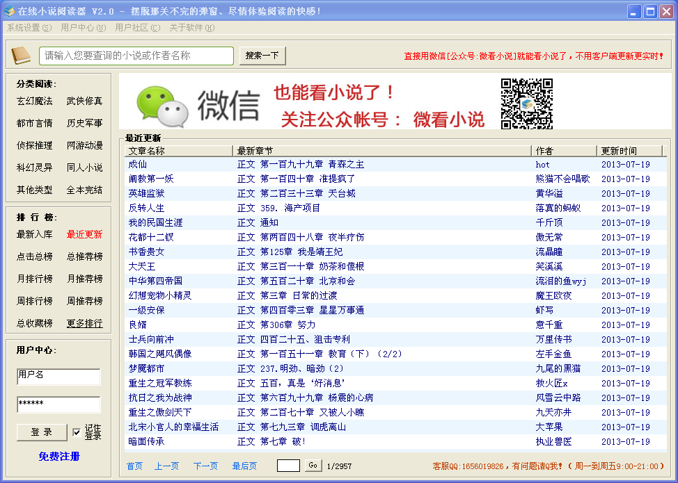Go to 下一页 next page
Viewport: 678px width, 483px height.
(205, 466)
